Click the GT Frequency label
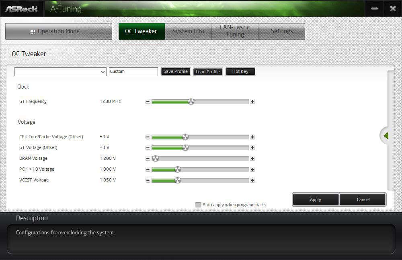The width and height of the screenshot is (402, 260). tap(33, 101)
